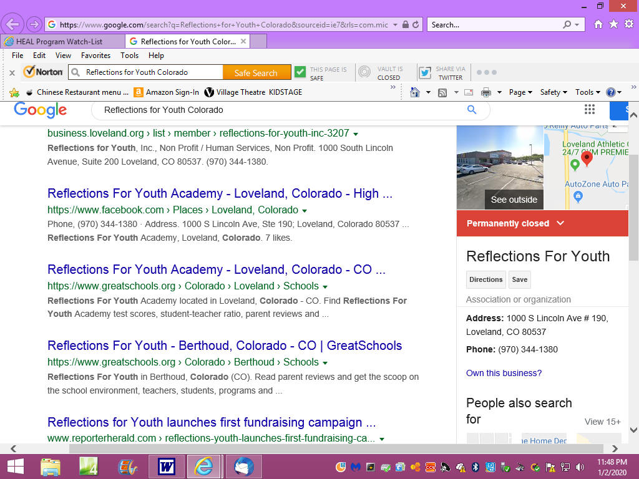The image size is (639, 479).
Task: Open Favorites star icon in IE
Action: click(x=613, y=24)
